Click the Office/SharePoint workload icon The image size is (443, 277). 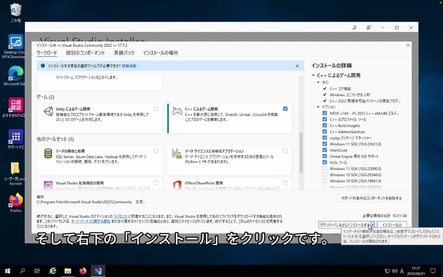coord(177,185)
